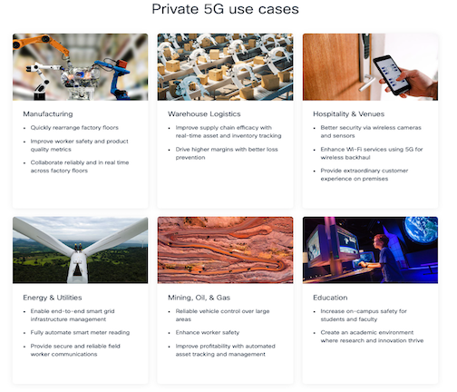Select 'Reliable vehicle control over large areas'
Viewport: 457px width, 392px height.
(222, 315)
